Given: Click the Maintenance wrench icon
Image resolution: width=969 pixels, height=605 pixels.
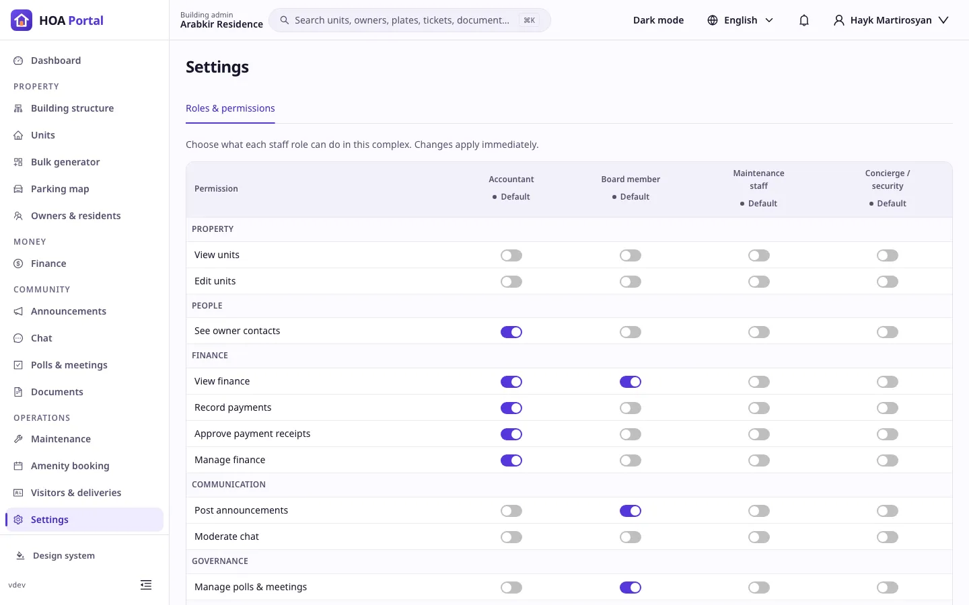Looking at the screenshot, I should [18, 439].
